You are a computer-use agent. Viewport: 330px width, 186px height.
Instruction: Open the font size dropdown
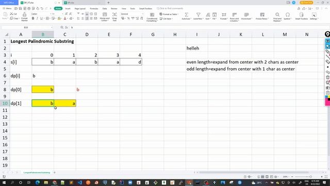click(x=62, y=14)
